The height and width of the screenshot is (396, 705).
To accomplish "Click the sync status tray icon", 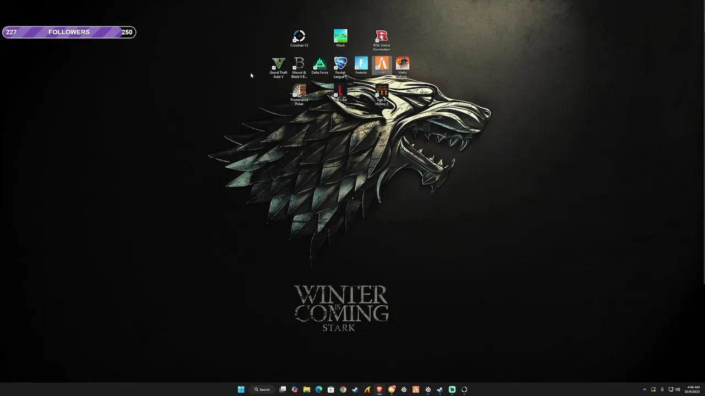I will [653, 389].
